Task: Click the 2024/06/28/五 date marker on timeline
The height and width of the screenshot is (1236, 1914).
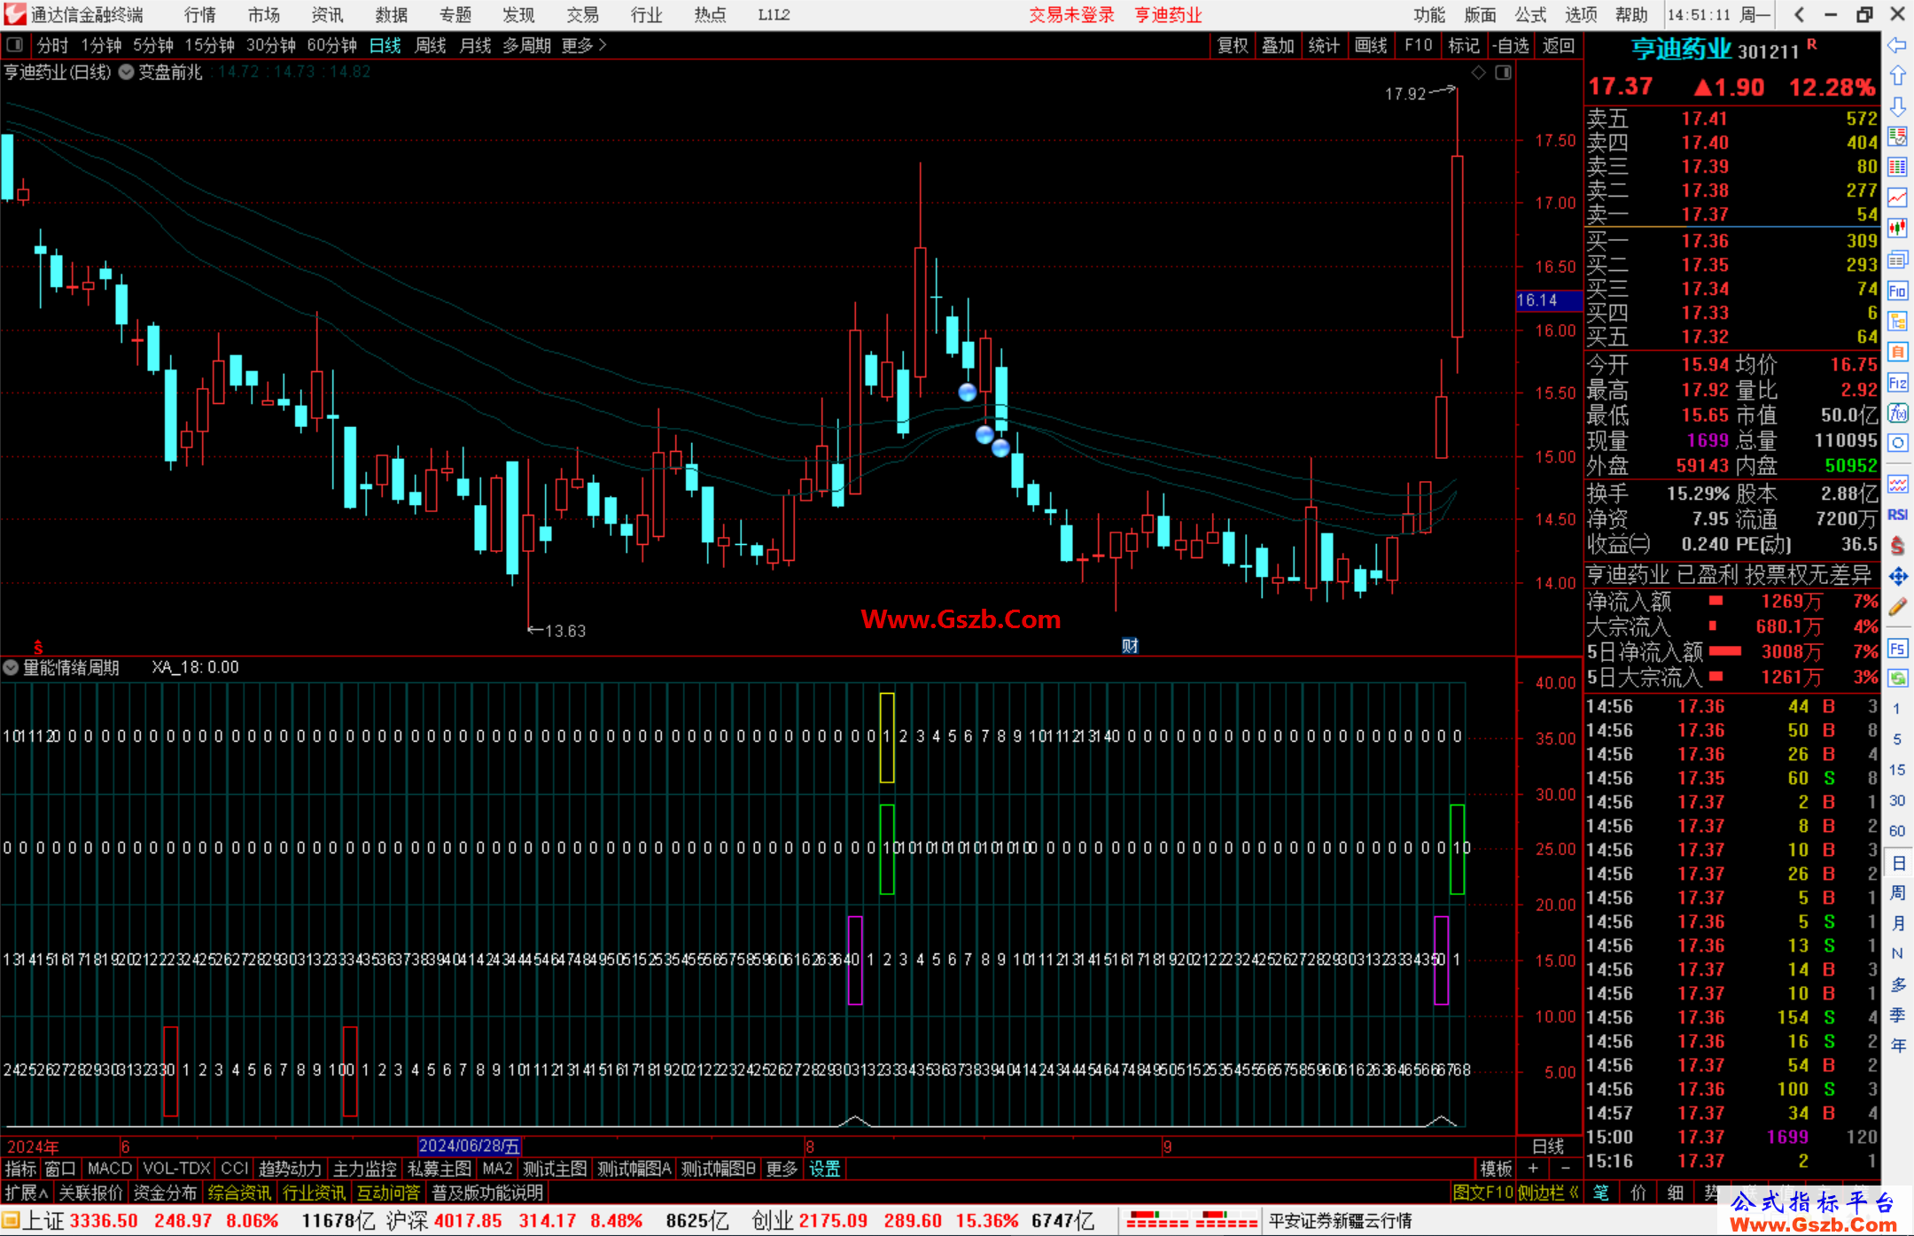Action: click(x=469, y=1147)
